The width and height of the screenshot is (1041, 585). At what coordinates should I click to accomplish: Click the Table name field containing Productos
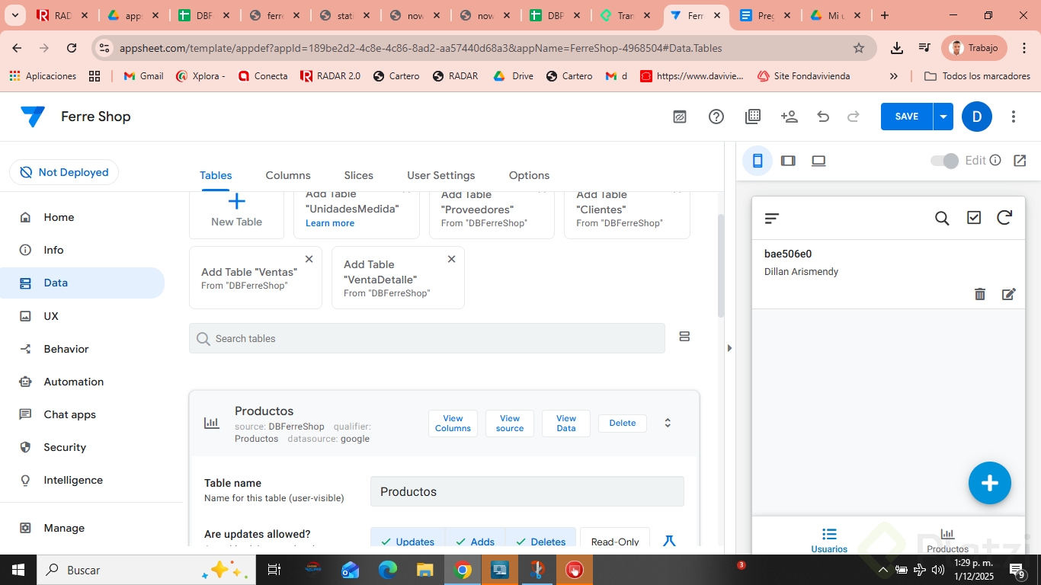pos(527,491)
